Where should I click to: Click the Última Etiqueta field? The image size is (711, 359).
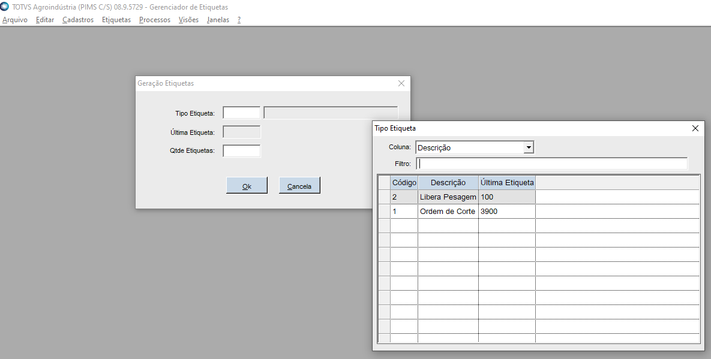point(242,132)
